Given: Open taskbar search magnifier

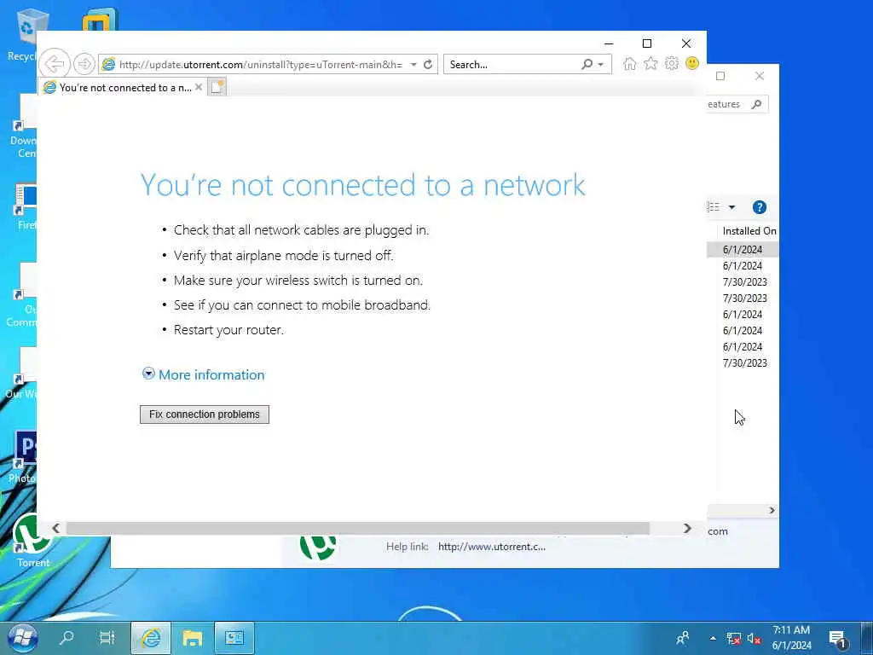Looking at the screenshot, I should tap(66, 637).
